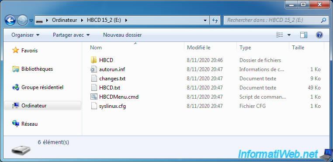Click Nouveau dossier button
The image size is (333, 162).
click(x=122, y=35)
